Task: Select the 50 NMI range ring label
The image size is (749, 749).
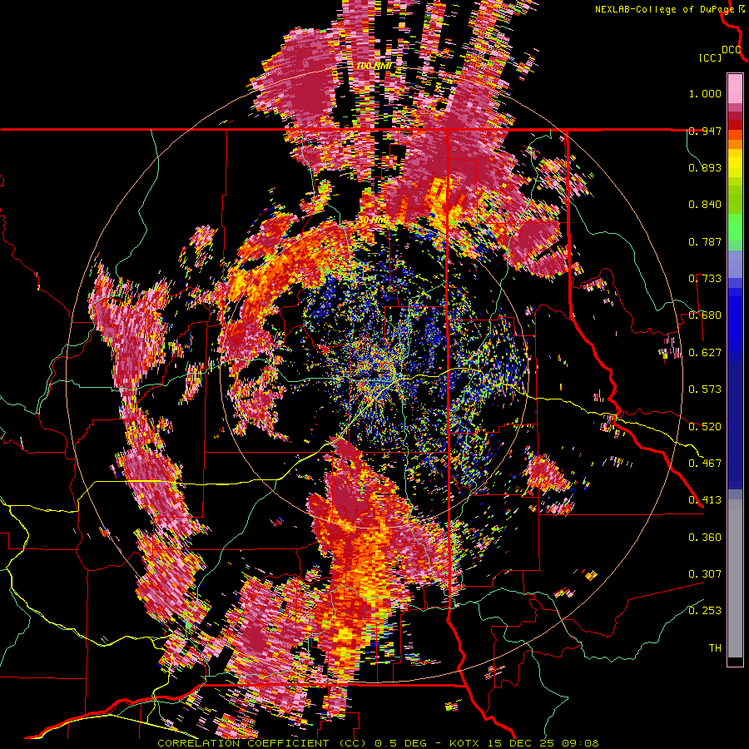Action: pos(373,221)
